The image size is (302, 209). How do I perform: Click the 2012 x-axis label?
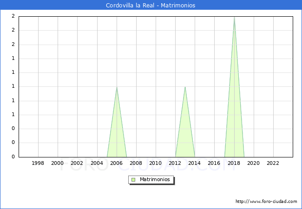[175, 163]
